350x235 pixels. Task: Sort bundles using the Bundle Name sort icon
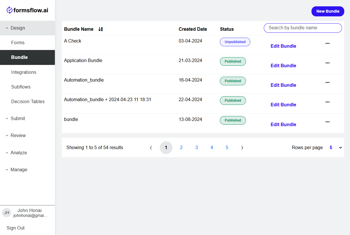pyautogui.click(x=100, y=29)
